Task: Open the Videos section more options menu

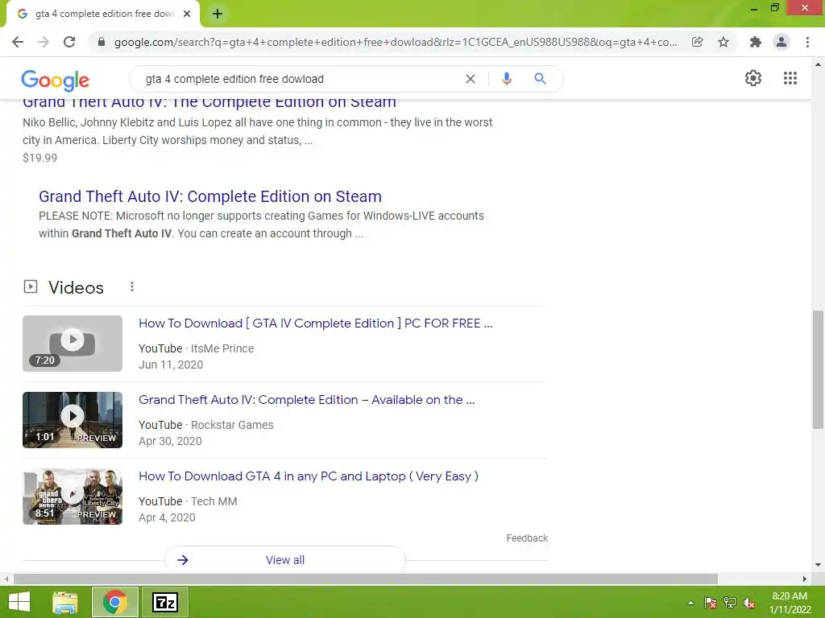Action: pos(132,286)
